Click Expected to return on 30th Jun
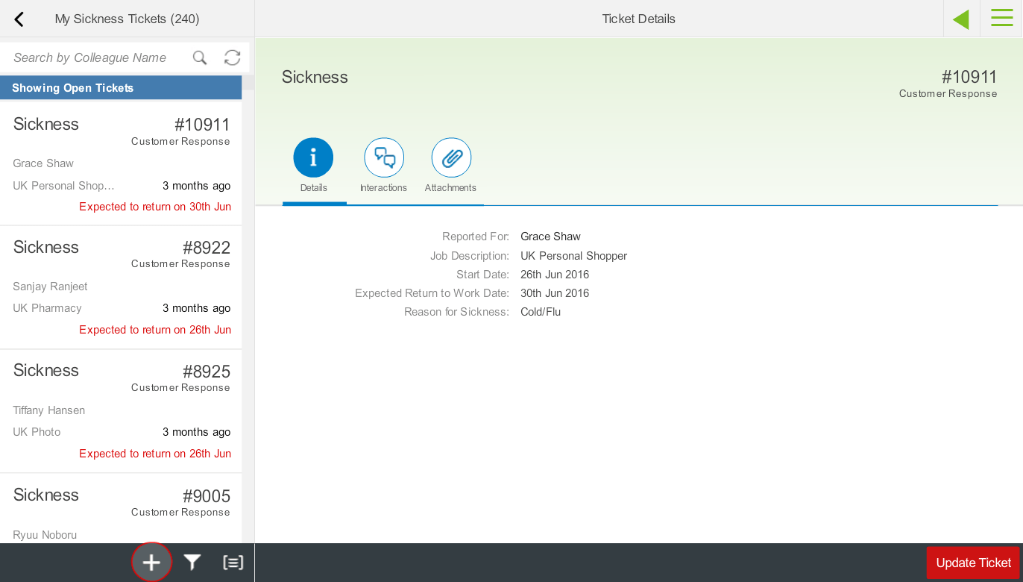Image resolution: width=1023 pixels, height=582 pixels. (155, 207)
